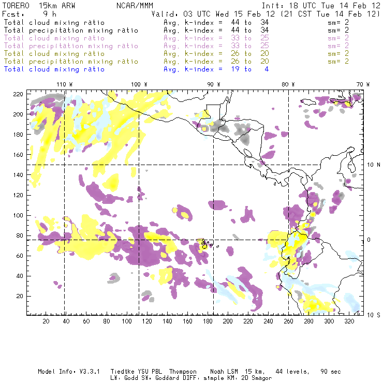
Task: Click the "TORERO 15km ARW" title text
Action: 39,6
